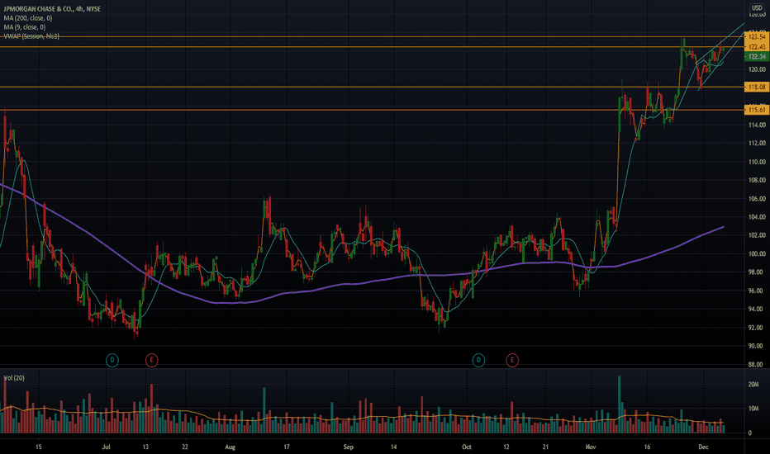Select the Vol (20) indicator label

pos(14,378)
